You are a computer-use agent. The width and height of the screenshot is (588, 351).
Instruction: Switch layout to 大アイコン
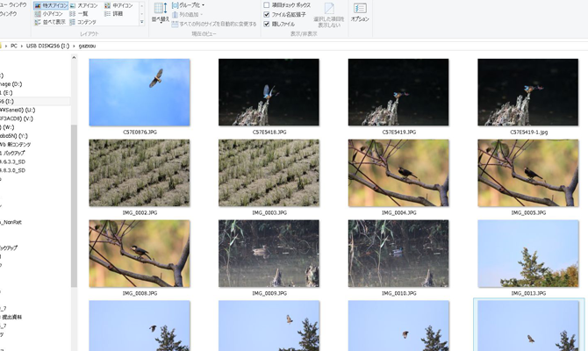84,5
